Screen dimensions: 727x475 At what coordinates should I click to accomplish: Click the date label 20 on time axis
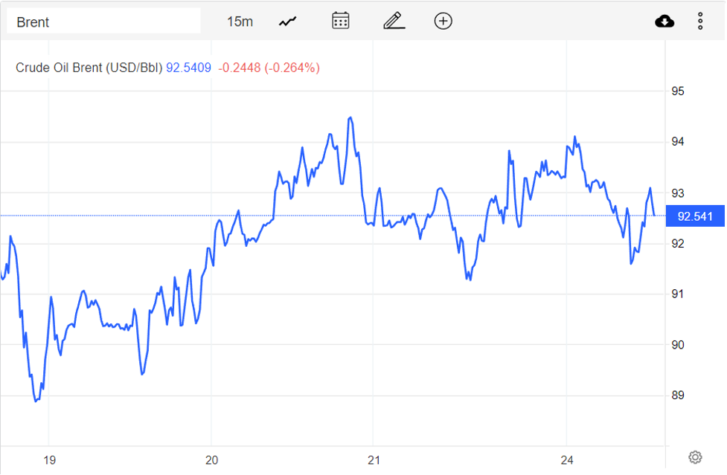point(211,459)
